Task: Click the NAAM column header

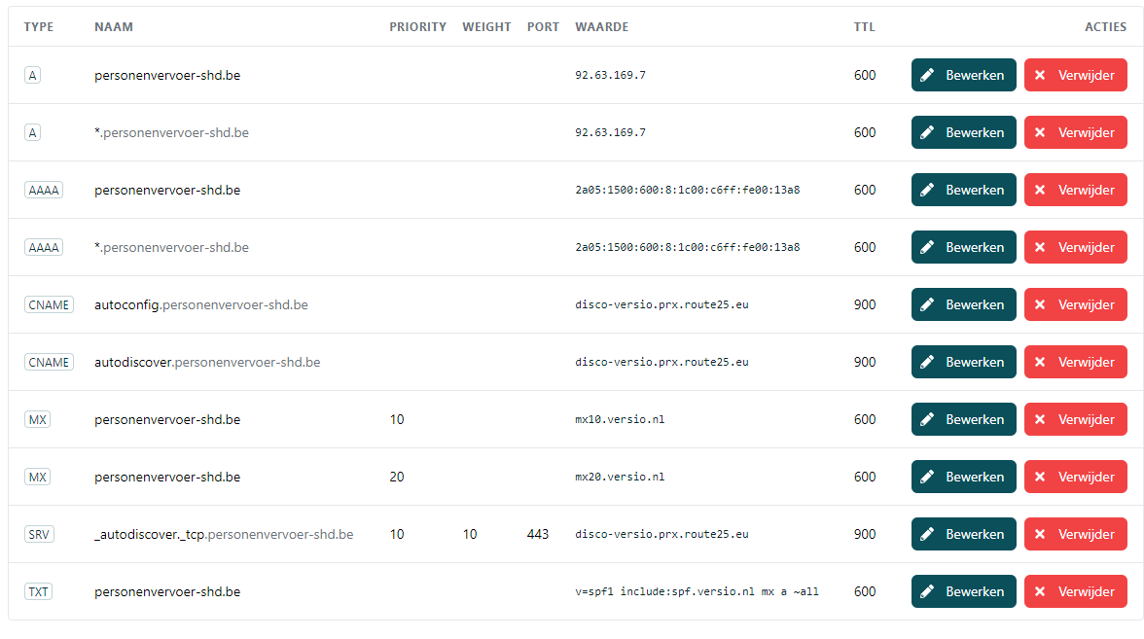Action: [x=114, y=27]
